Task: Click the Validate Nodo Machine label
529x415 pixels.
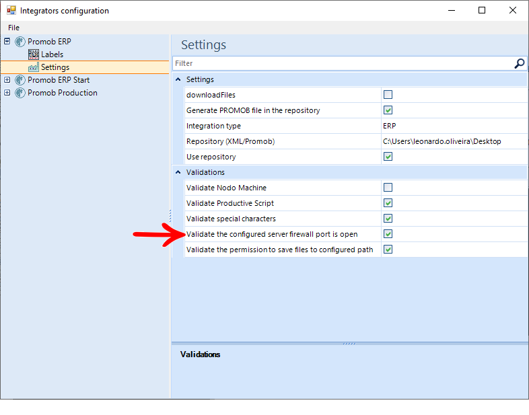Action: [226, 188]
